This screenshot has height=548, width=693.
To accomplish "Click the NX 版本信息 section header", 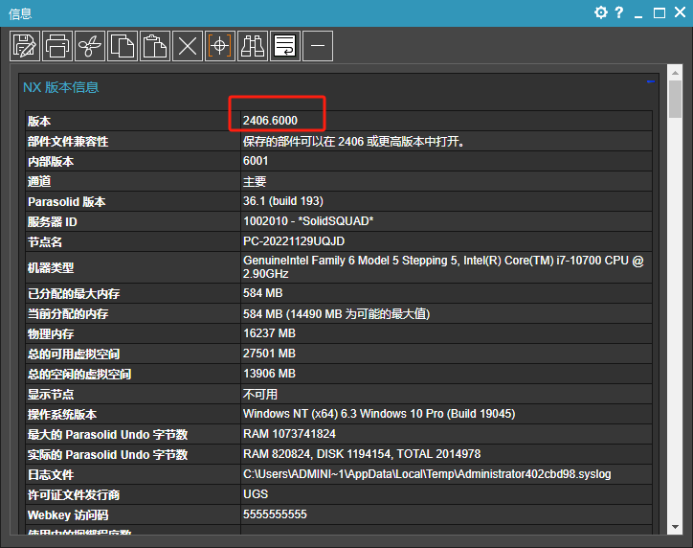I will pos(61,87).
